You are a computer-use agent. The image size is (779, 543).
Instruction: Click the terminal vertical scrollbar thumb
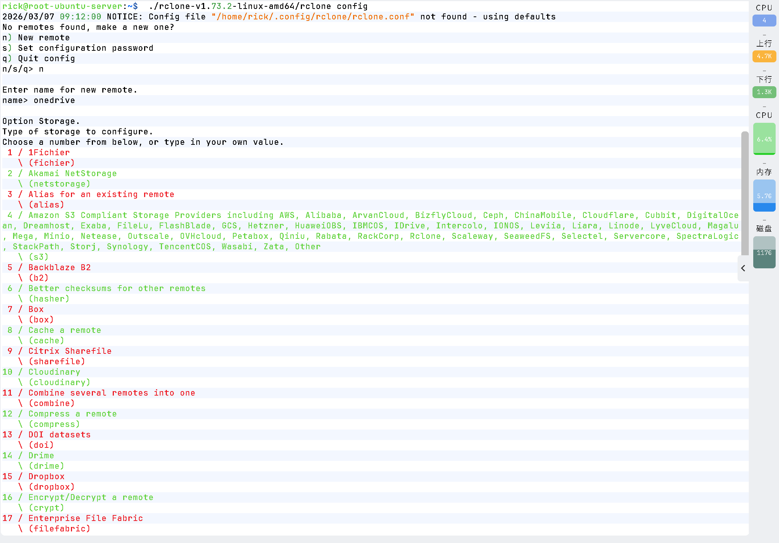click(x=745, y=193)
